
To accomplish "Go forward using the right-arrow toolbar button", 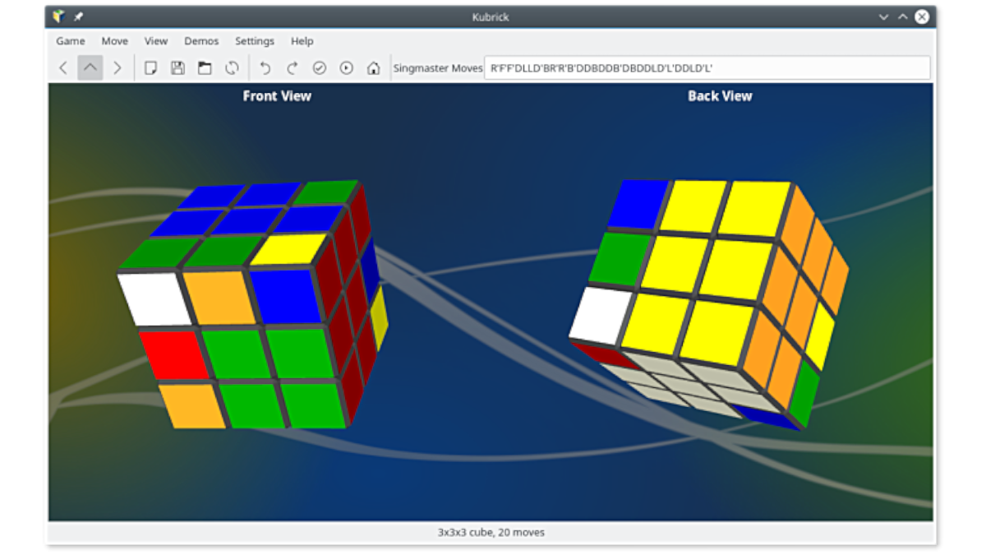I will 117,67.
